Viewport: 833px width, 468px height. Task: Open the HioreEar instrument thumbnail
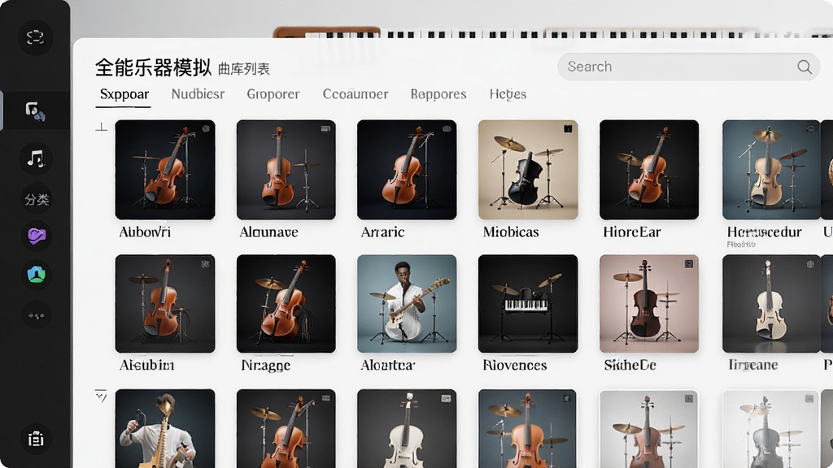point(649,170)
